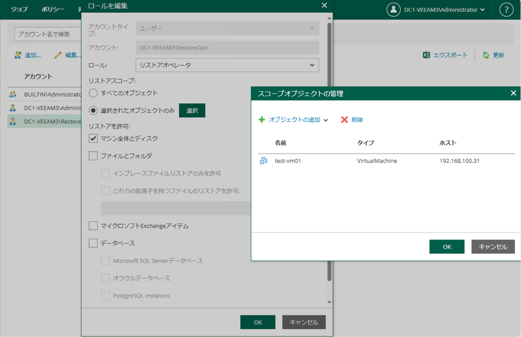
Task: Select the BUILTIN\Administrators account row
Action: tap(44, 94)
